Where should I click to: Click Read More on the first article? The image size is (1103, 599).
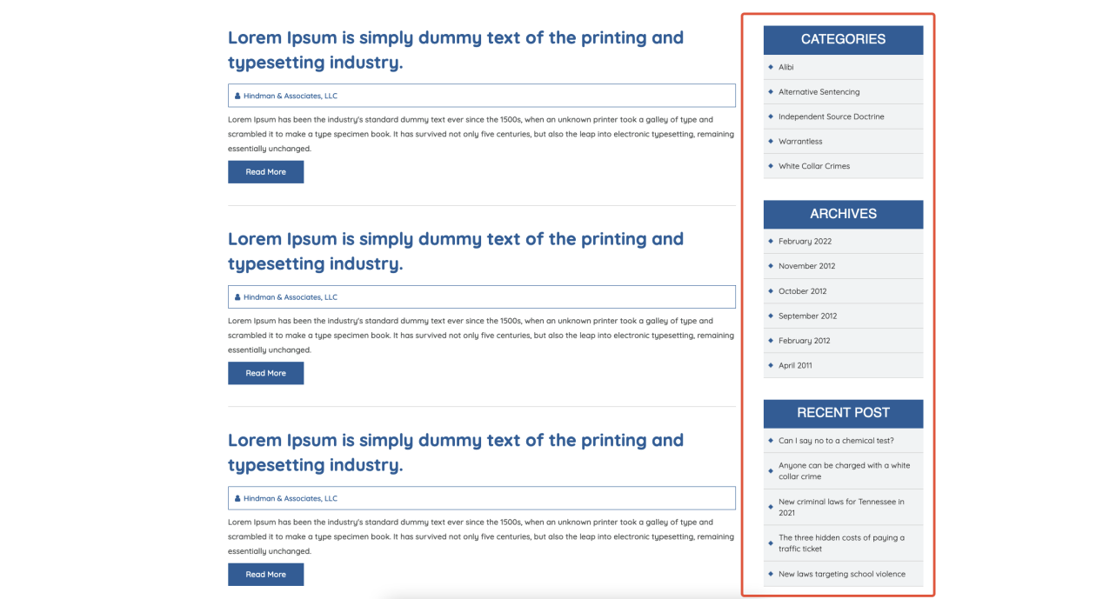pyautogui.click(x=265, y=171)
